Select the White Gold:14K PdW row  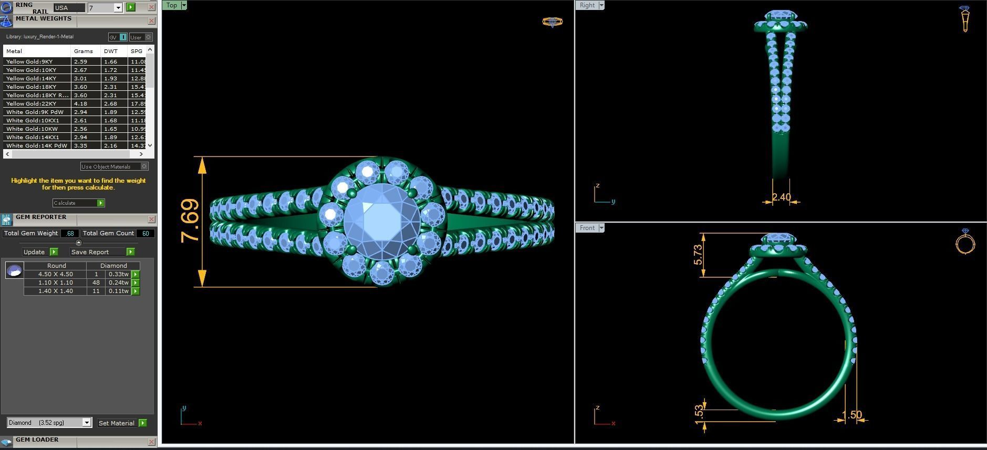click(75, 145)
